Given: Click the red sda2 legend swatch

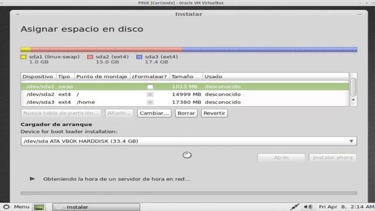Looking at the screenshot, I should tap(90, 57).
